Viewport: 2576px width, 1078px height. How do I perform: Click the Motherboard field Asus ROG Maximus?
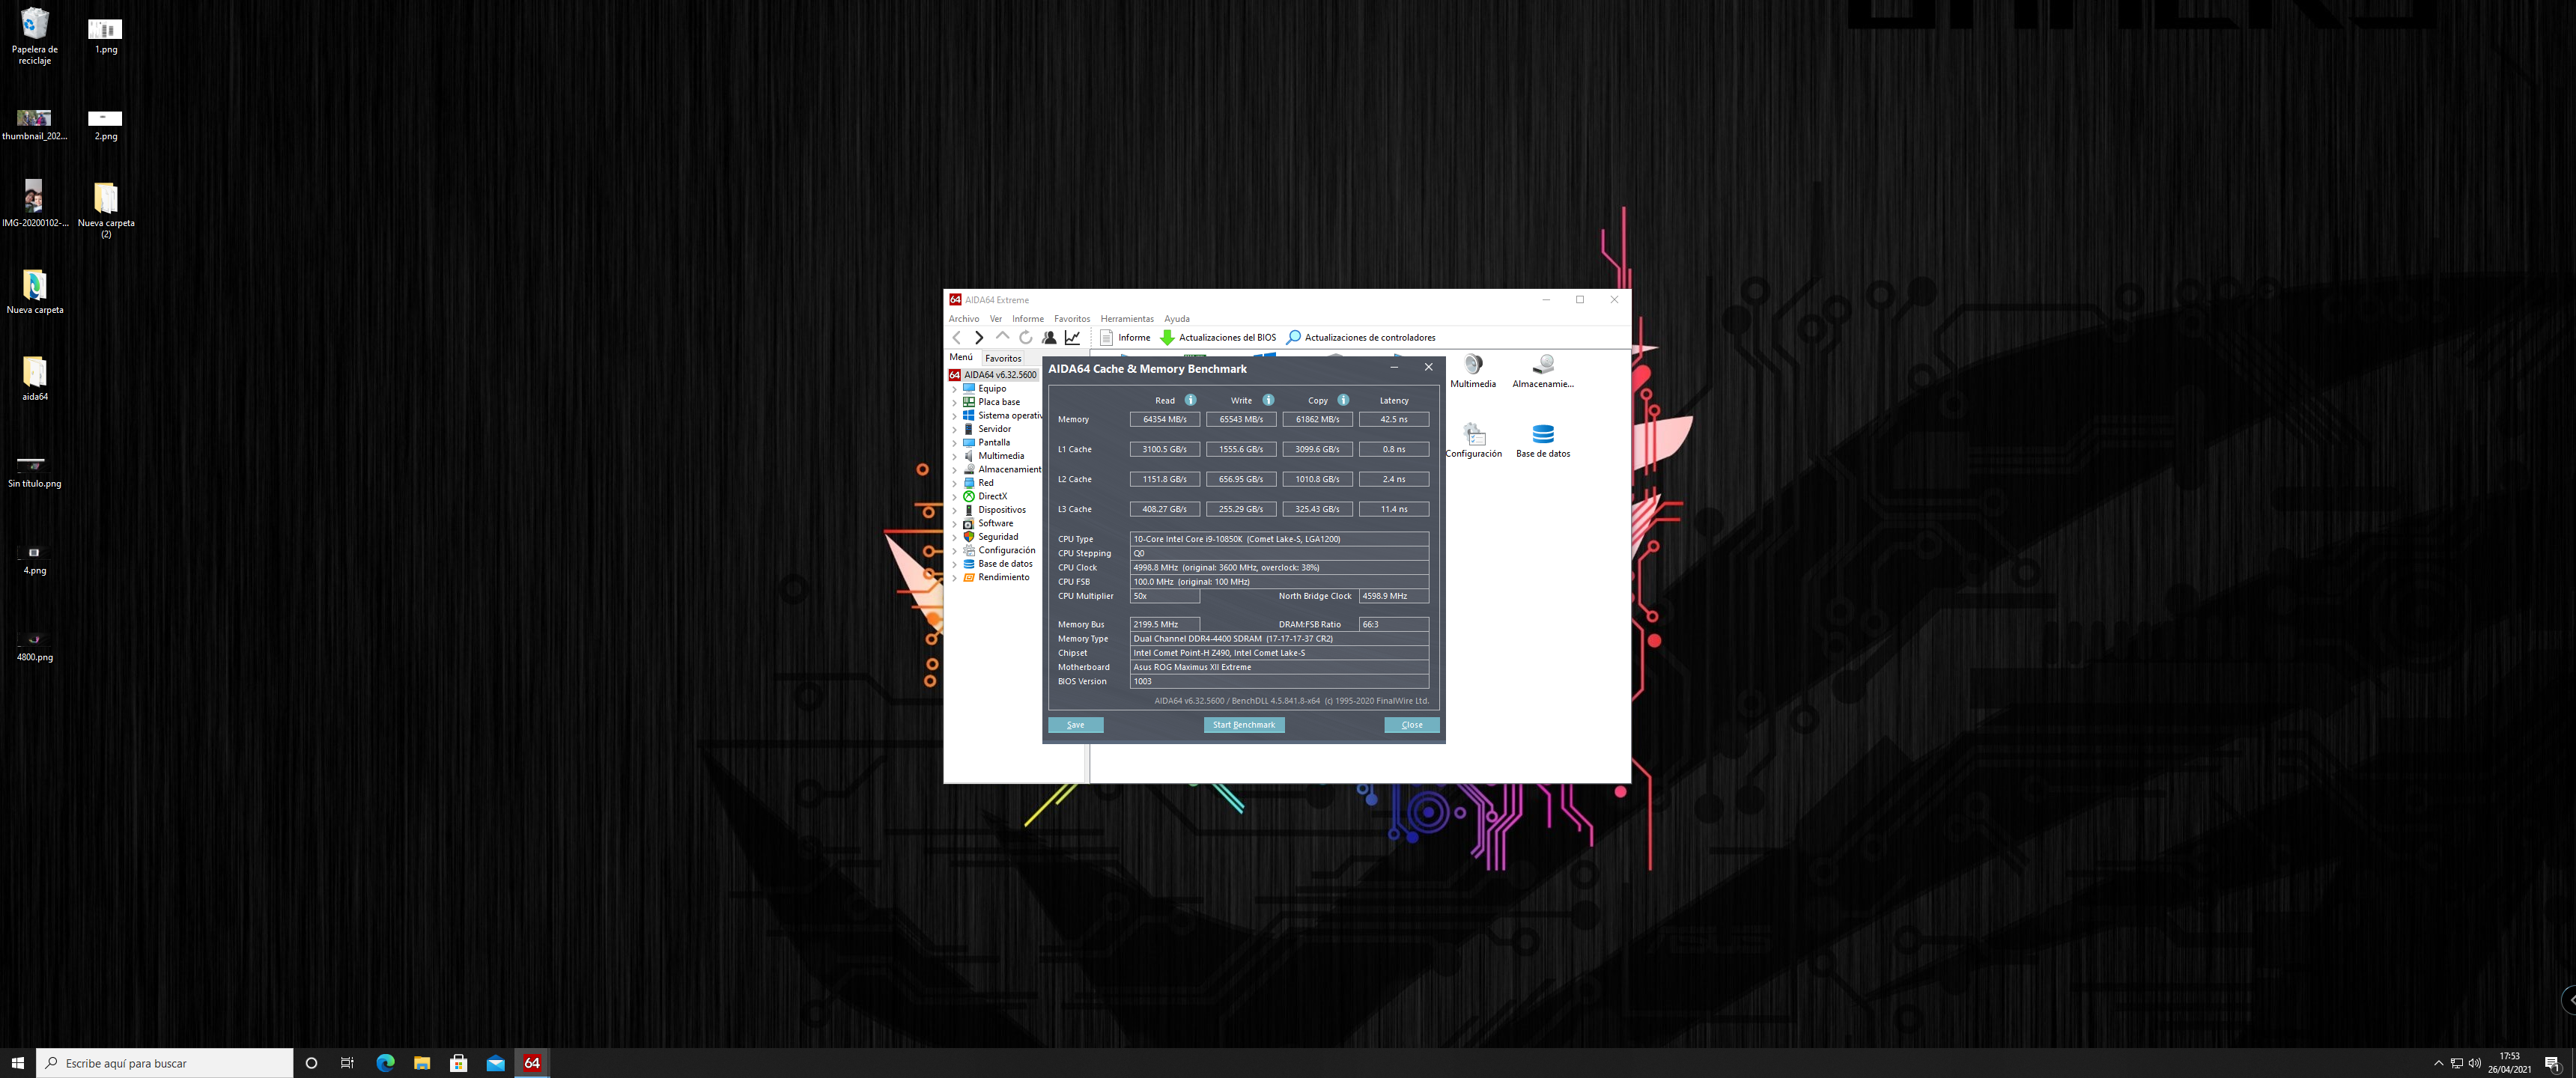tap(1279, 667)
